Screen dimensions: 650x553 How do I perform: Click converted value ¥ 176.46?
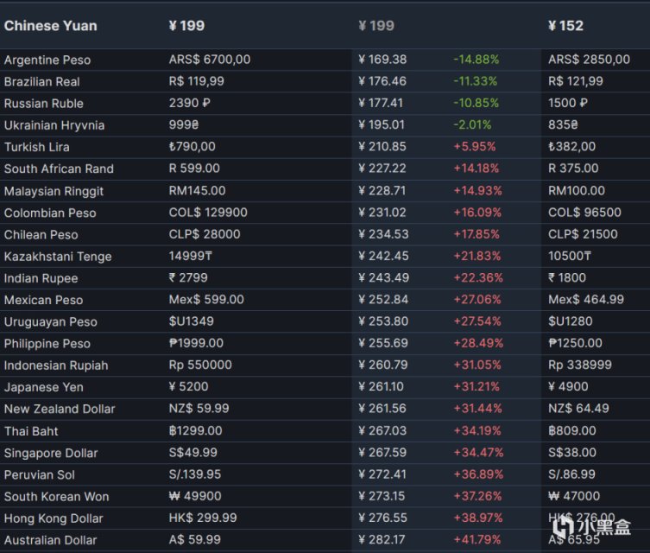click(x=382, y=81)
